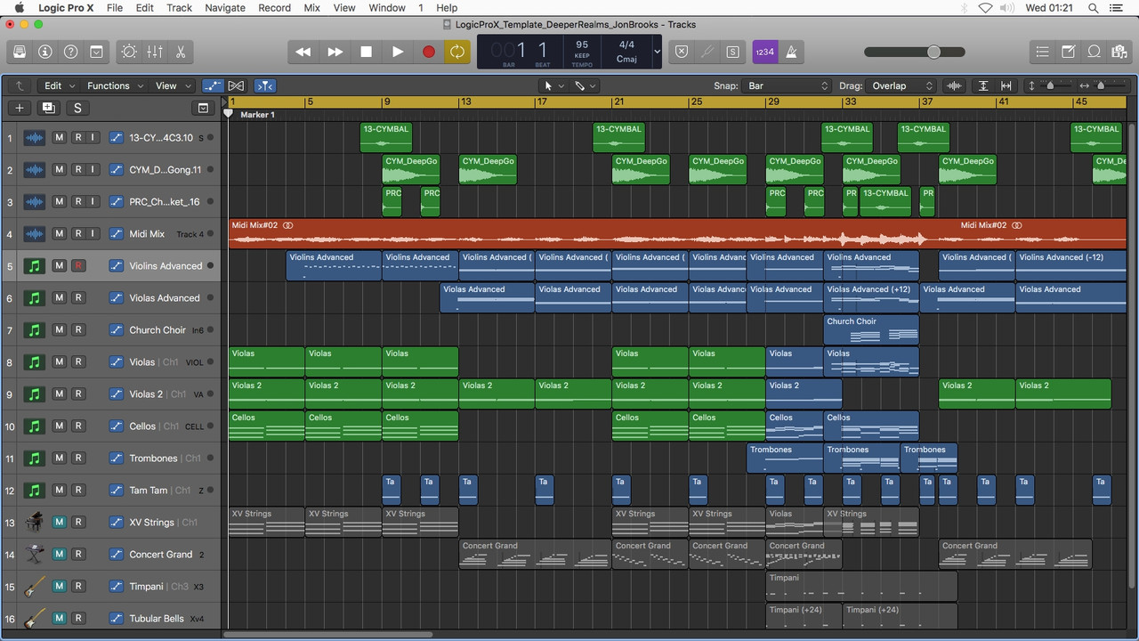Open the Track menu
This screenshot has height=641, width=1139.
(x=179, y=8)
